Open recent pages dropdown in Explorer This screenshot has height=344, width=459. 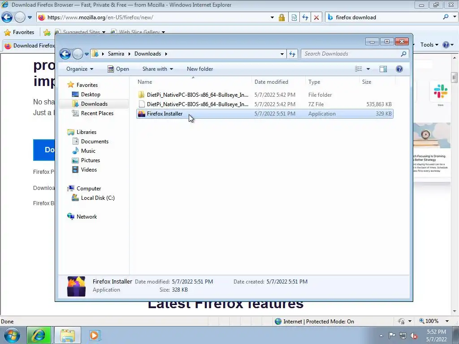87,54
